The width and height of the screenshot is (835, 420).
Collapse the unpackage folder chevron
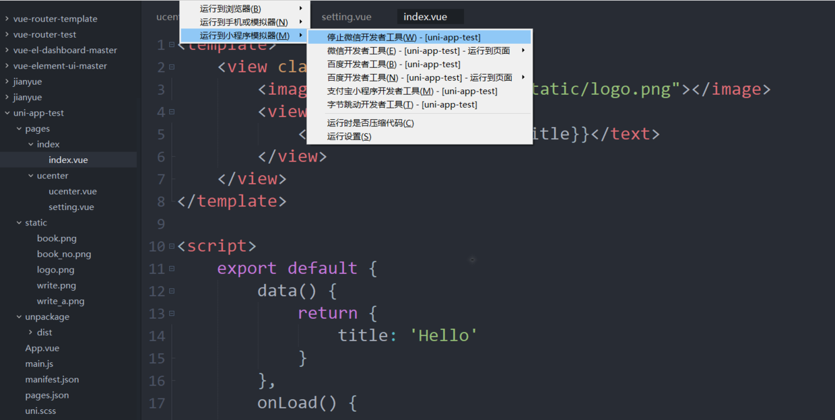click(x=19, y=317)
